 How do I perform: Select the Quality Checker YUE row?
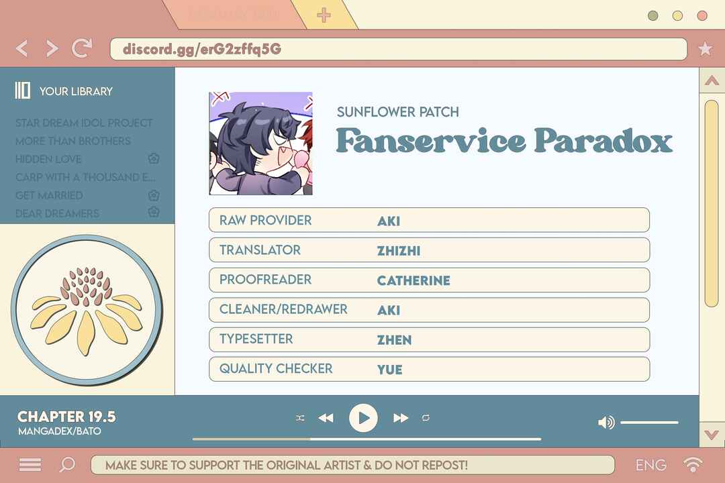tap(429, 369)
